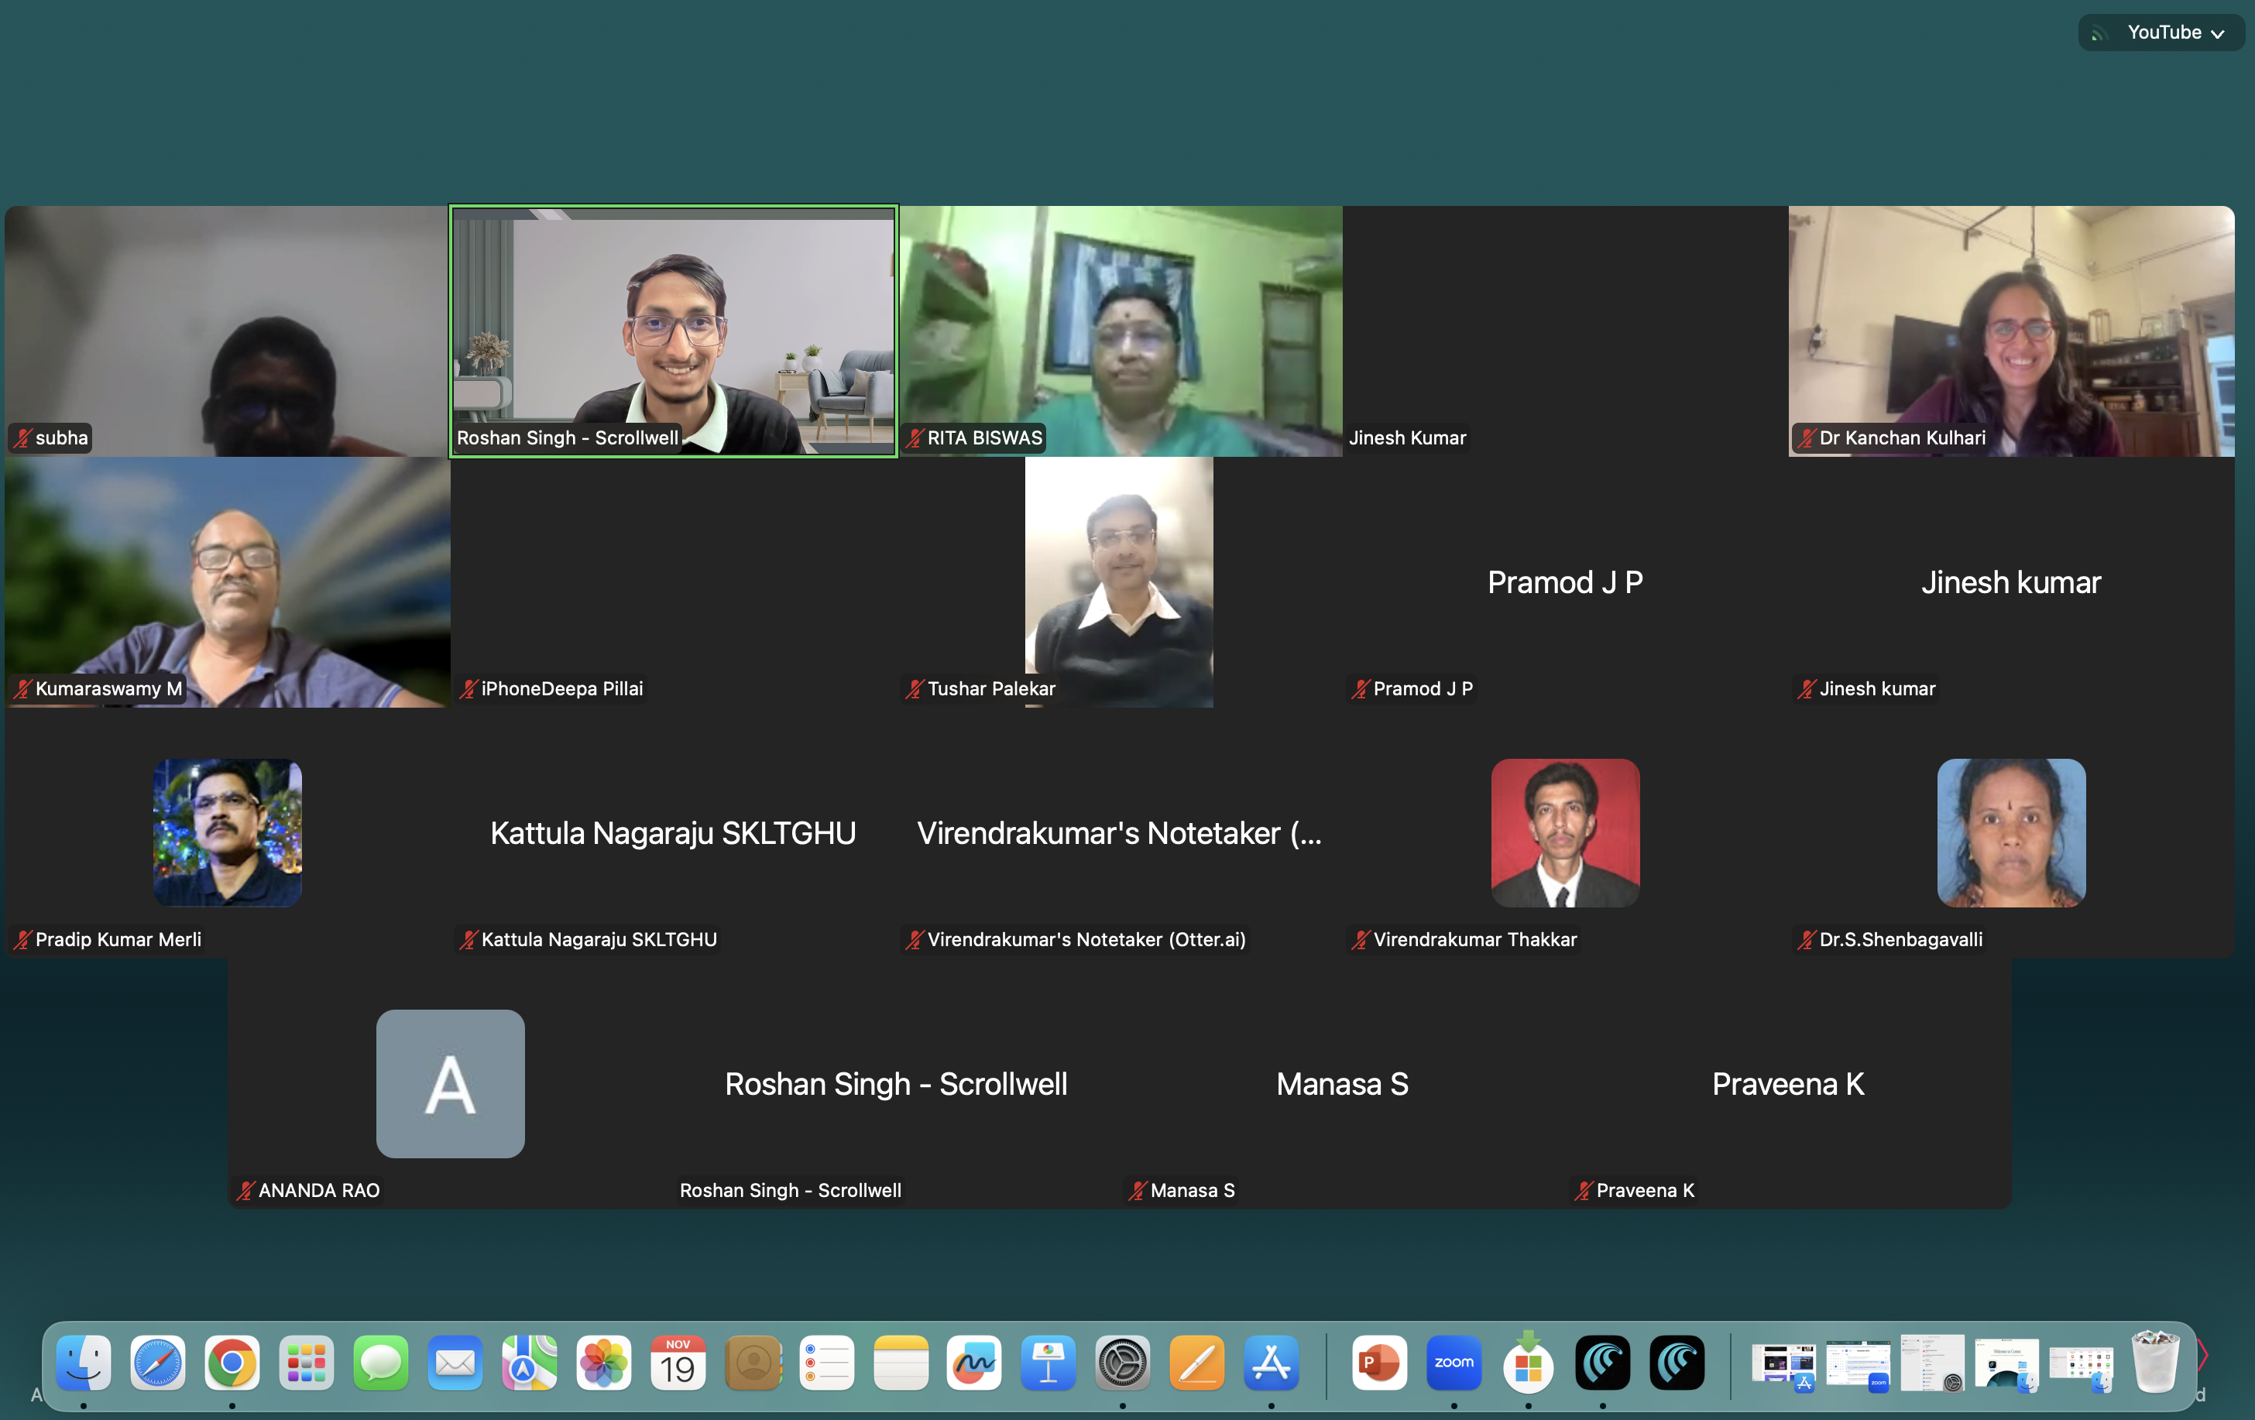The height and width of the screenshot is (1420, 2255).
Task: Open System Settings gear icon
Action: pyautogui.click(x=1122, y=1362)
